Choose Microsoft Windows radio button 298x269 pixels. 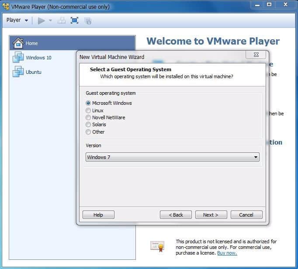pos(88,103)
